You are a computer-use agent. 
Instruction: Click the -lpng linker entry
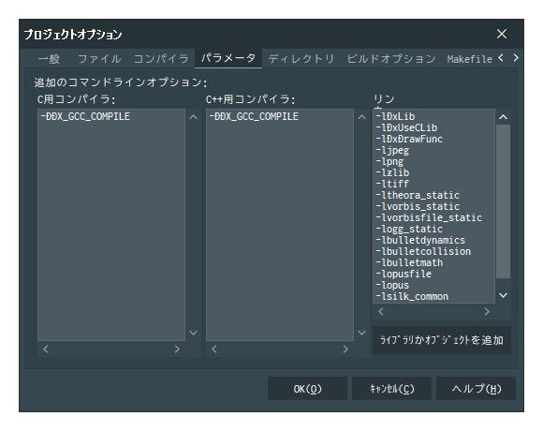[x=389, y=161]
